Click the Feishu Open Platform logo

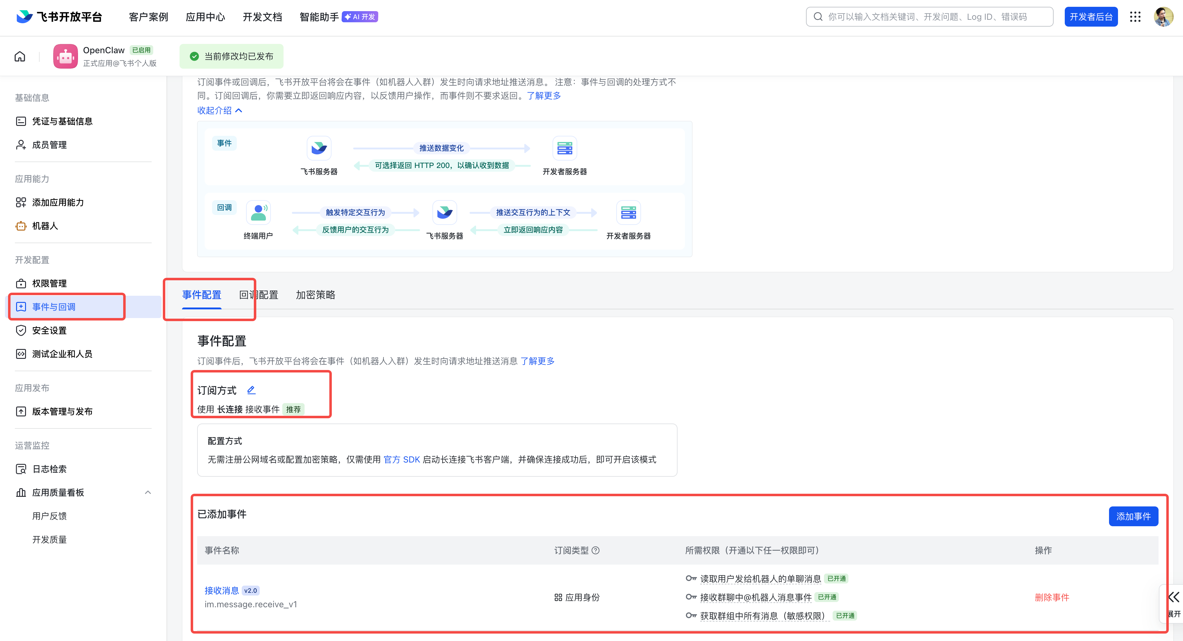[59, 17]
